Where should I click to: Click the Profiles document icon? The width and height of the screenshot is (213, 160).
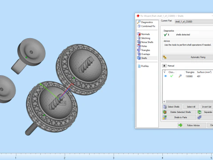(x=139, y=66)
